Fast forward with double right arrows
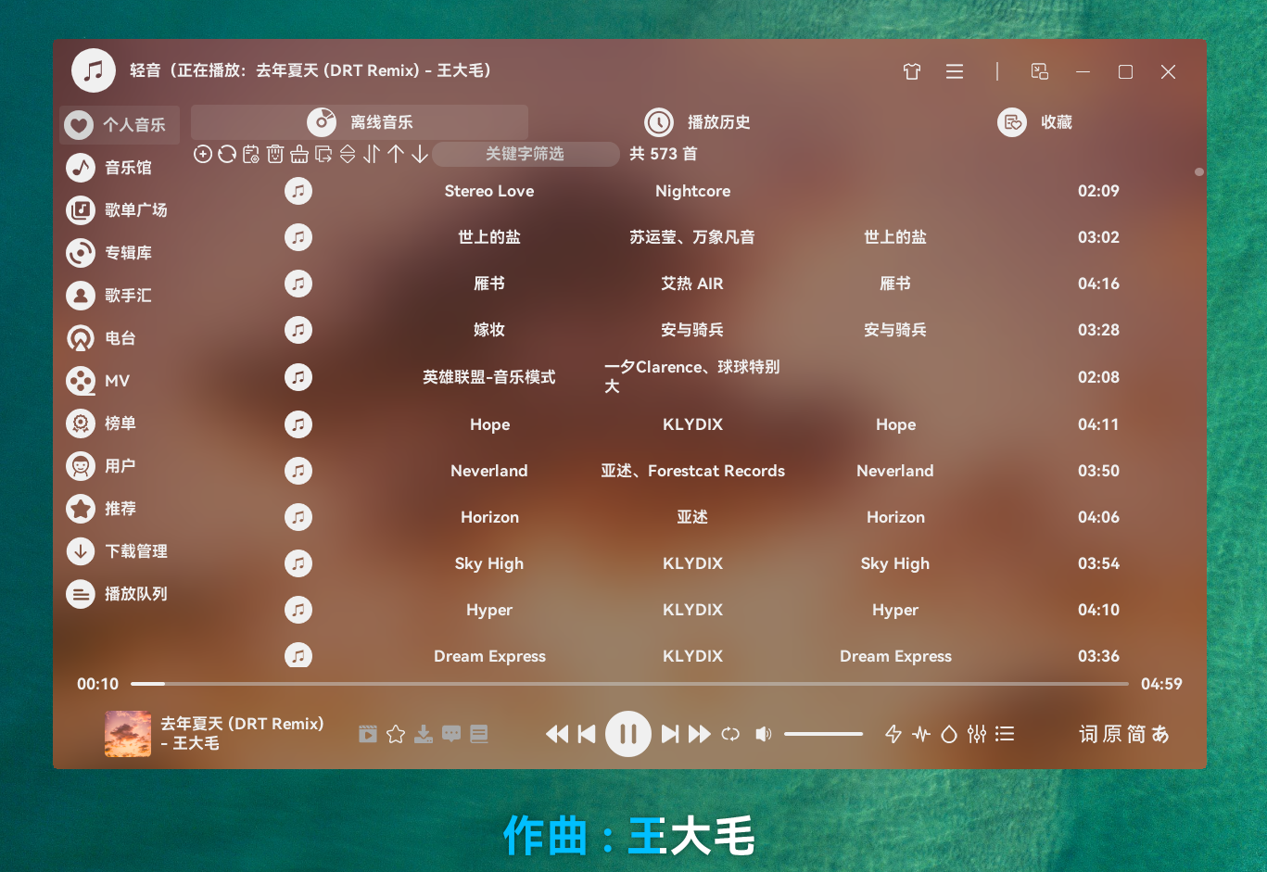The image size is (1267, 872). (700, 734)
